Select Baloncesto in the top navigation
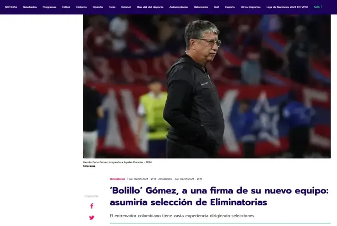This screenshot has height=226, width=337. tap(201, 7)
